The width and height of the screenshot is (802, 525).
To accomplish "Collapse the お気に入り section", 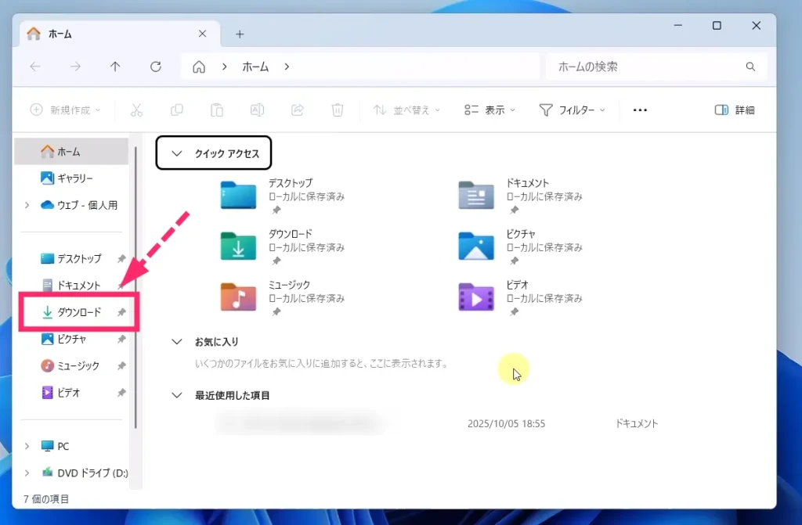I will tap(176, 342).
